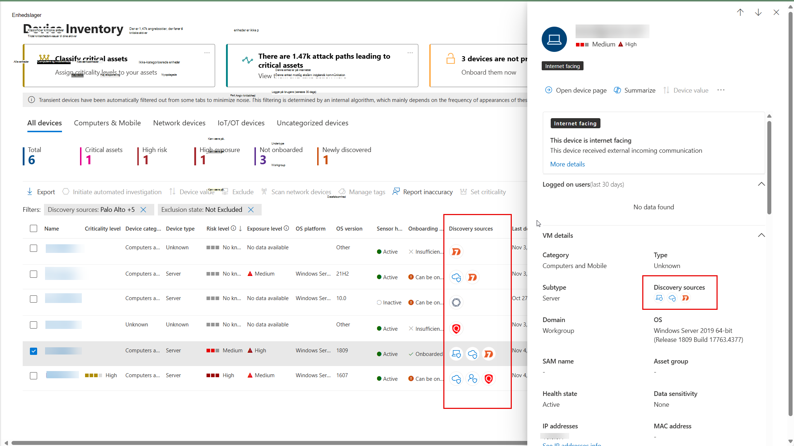Screen dimensions: 794x446
Task: Toggle the select-all header checkbox
Action: coord(34,228)
